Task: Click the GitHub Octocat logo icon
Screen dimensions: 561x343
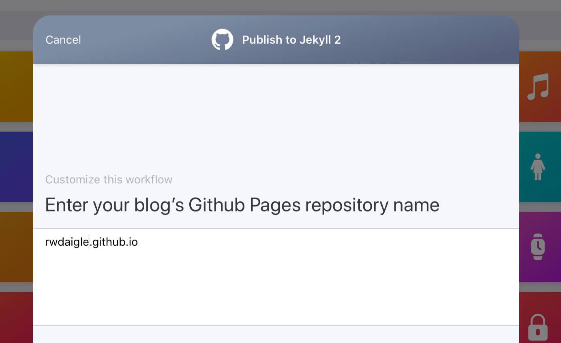Action: [222, 40]
